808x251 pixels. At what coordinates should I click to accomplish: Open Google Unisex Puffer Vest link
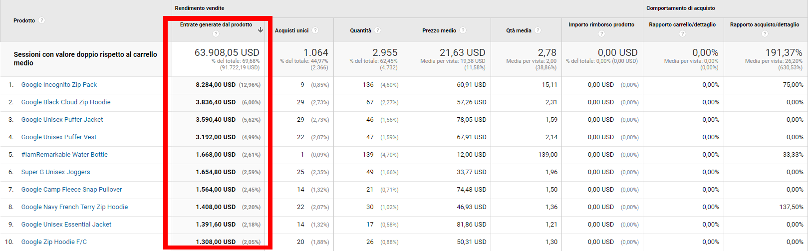pyautogui.click(x=59, y=137)
